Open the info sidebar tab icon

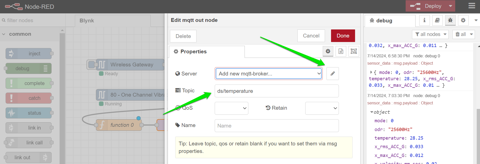pyautogui.click(x=424, y=20)
